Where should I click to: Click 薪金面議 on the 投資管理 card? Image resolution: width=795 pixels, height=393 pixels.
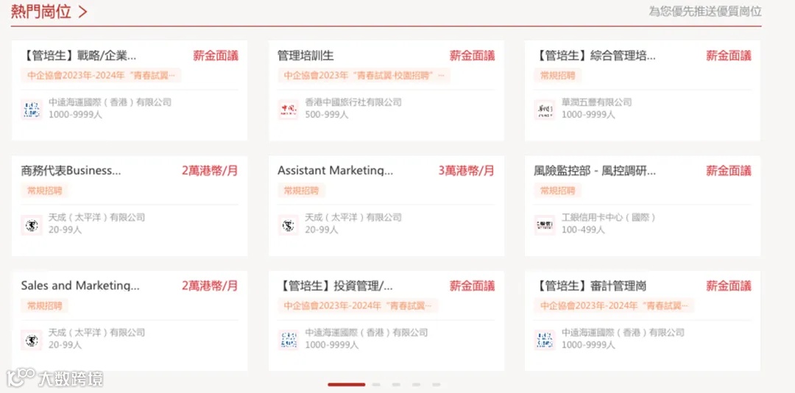point(472,286)
